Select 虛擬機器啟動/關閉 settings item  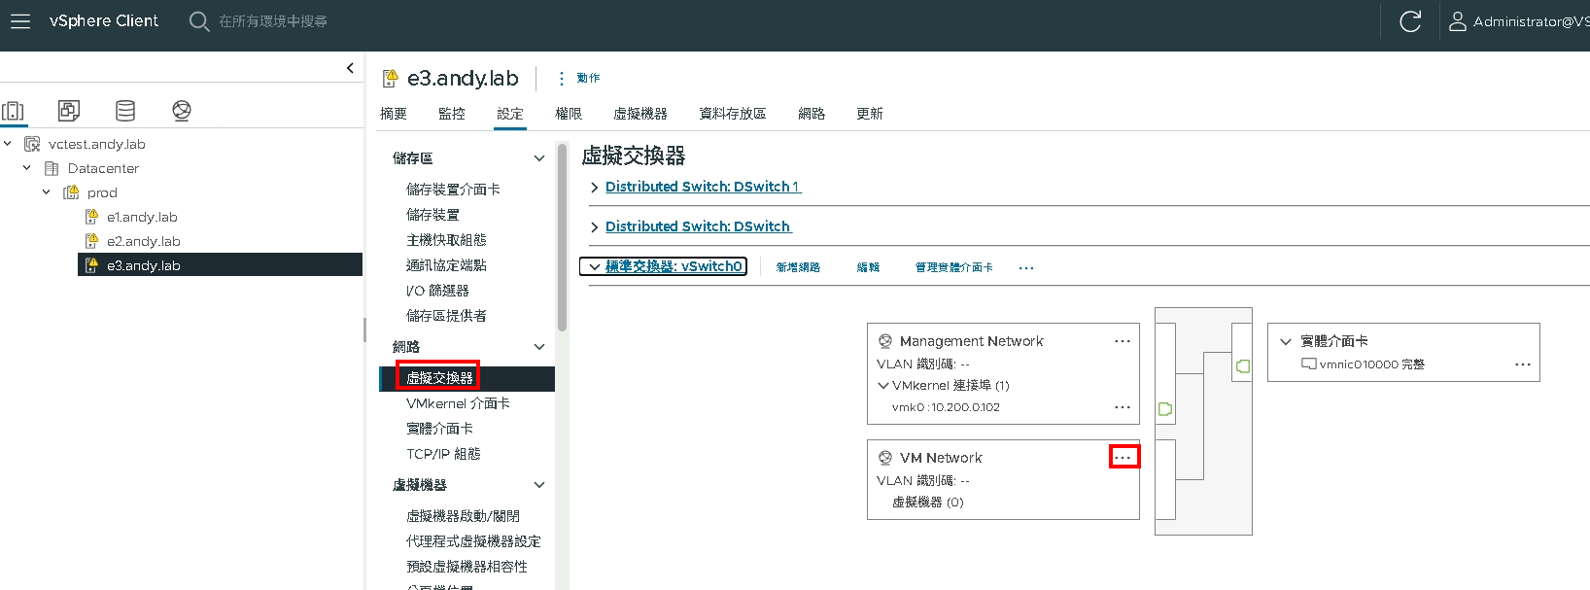click(x=463, y=516)
